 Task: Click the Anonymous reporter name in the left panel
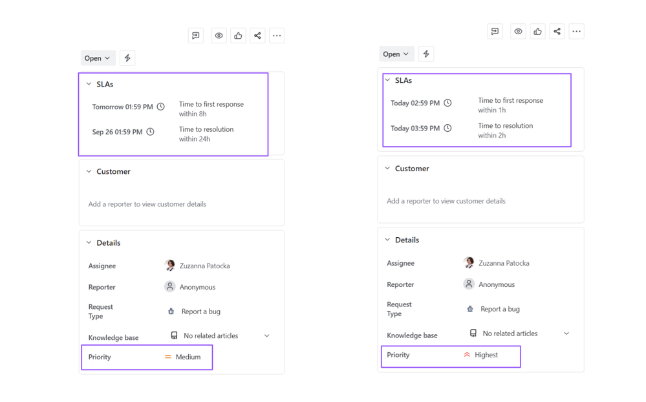pos(197,287)
